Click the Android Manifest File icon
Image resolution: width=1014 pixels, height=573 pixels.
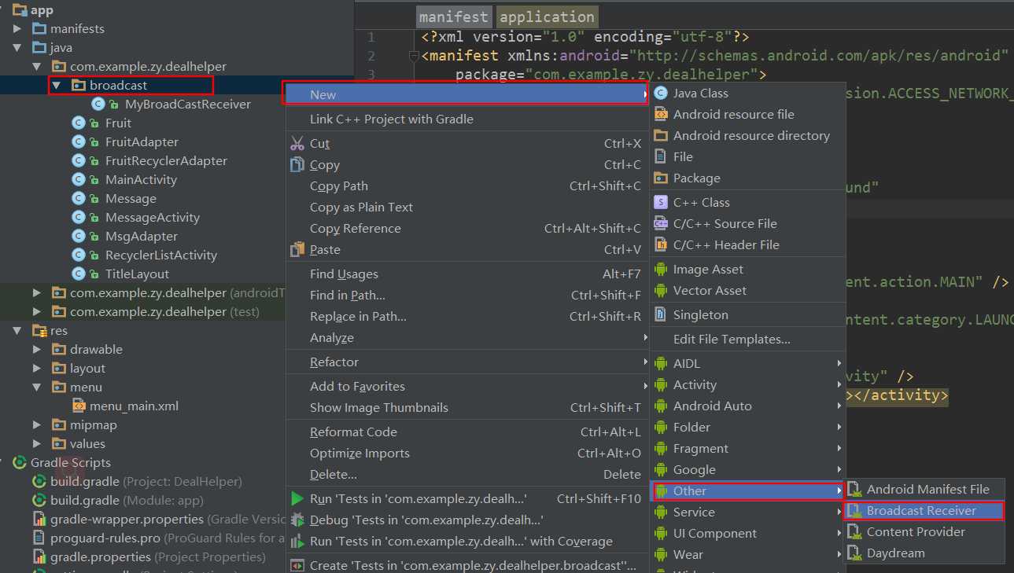854,489
